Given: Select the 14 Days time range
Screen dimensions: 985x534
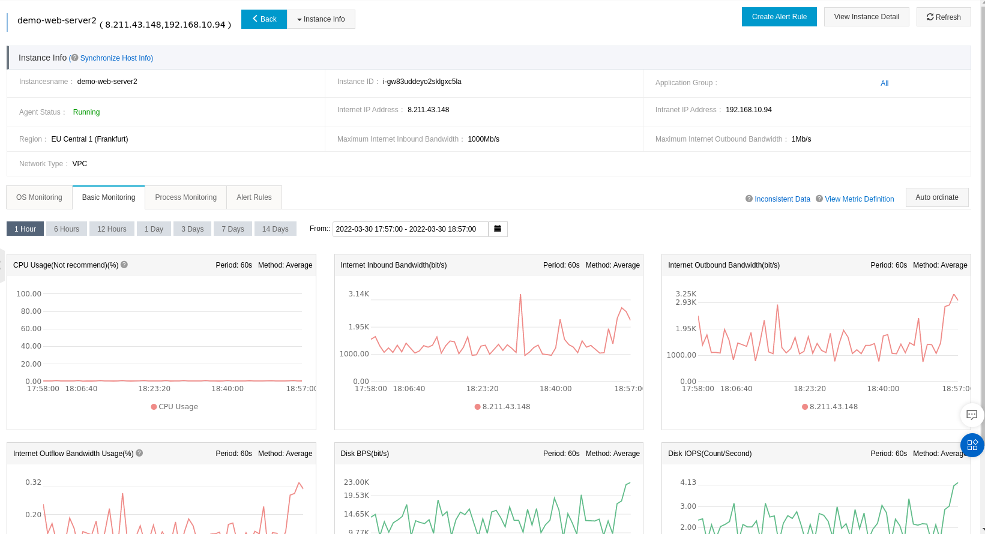Looking at the screenshot, I should point(275,229).
